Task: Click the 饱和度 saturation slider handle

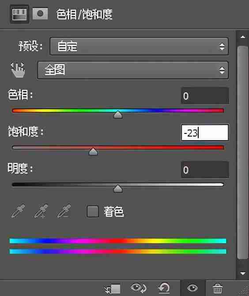Action: click(93, 152)
